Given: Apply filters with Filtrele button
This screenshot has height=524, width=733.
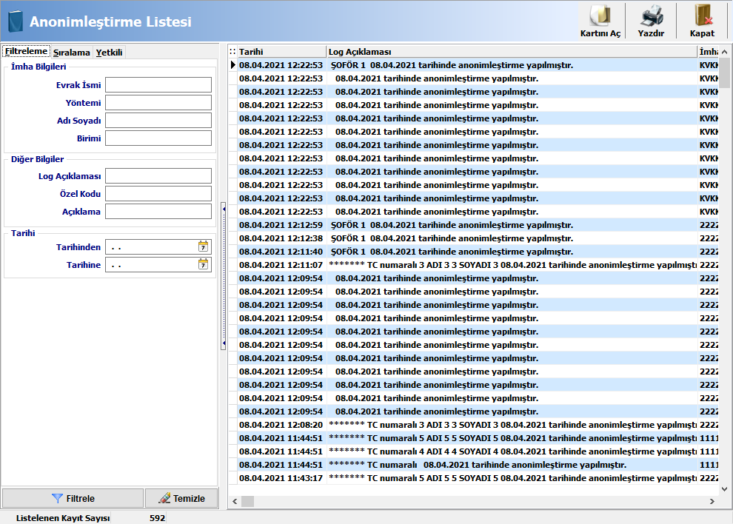Looking at the screenshot, I should 73,498.
